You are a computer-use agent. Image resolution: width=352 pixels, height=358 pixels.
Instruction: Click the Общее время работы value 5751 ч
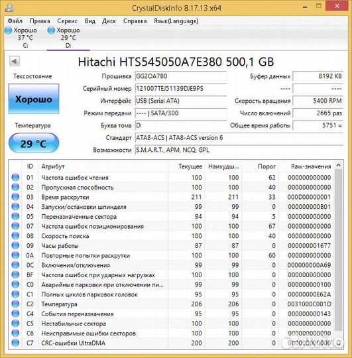(318, 125)
